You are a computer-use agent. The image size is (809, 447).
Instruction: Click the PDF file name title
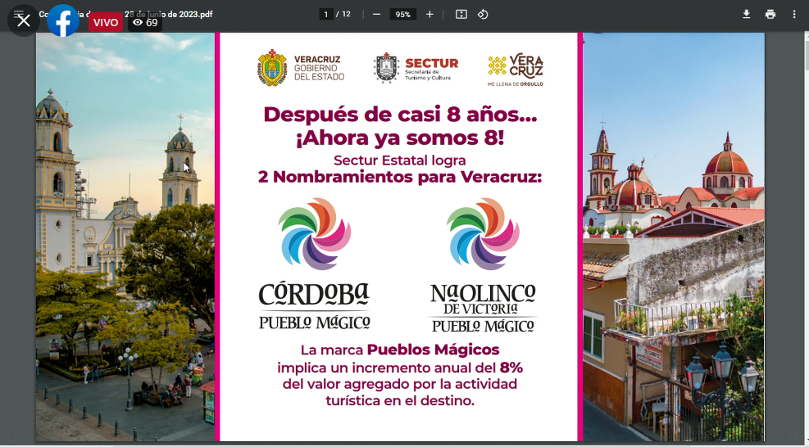(126, 15)
